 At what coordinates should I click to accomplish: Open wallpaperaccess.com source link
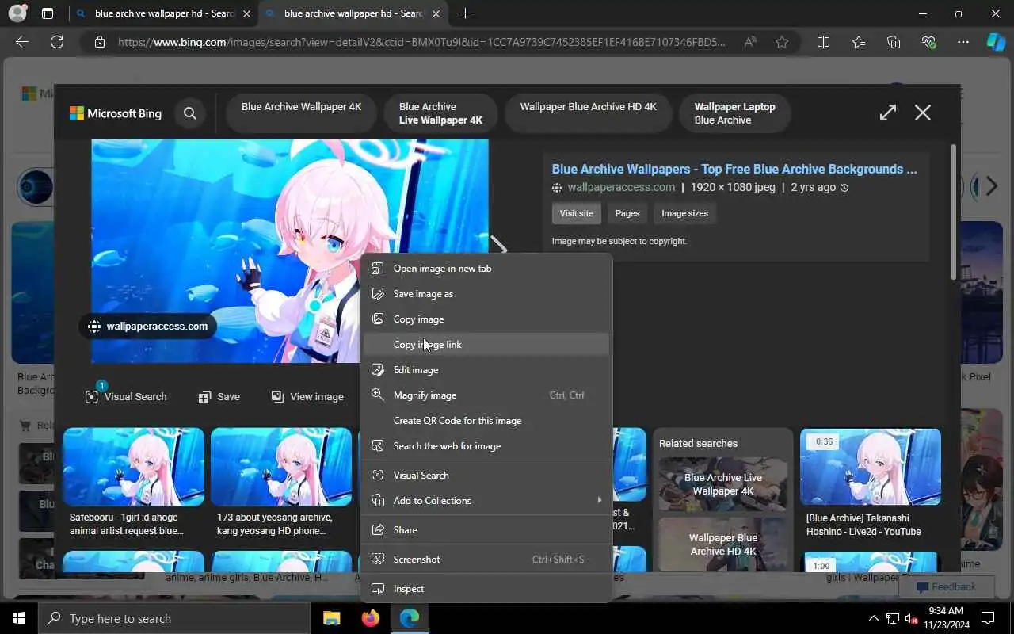coord(621,187)
